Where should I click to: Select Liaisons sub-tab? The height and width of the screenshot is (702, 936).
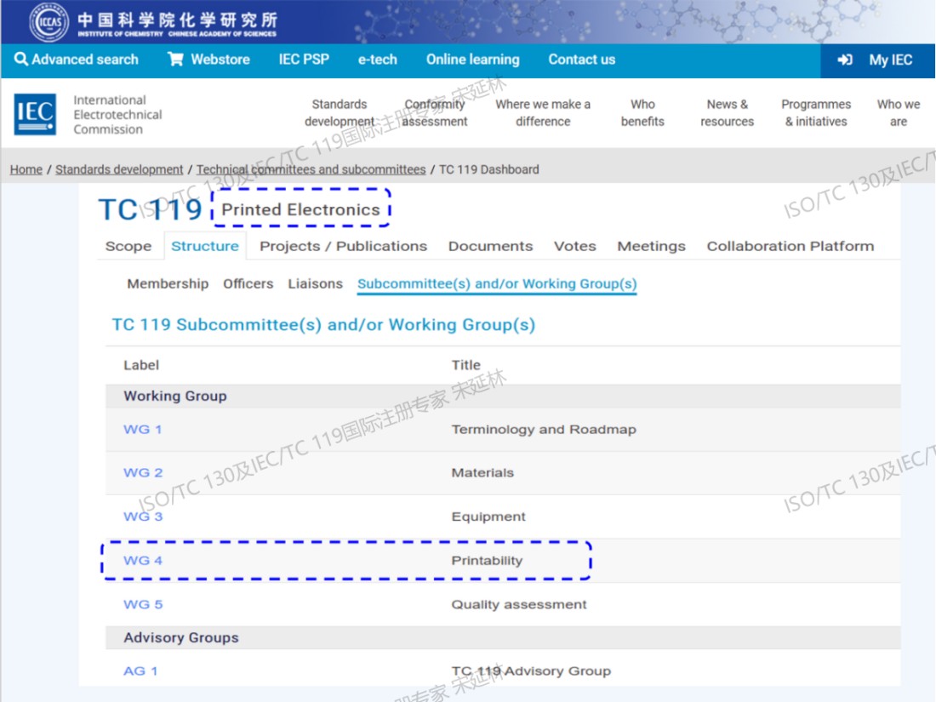click(x=315, y=283)
